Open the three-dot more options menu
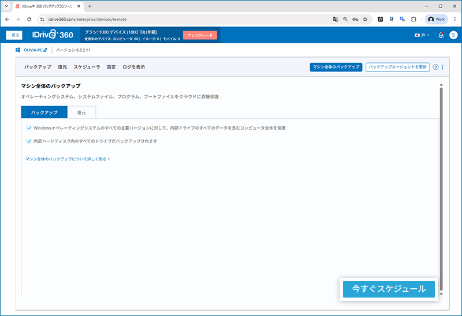 442,67
